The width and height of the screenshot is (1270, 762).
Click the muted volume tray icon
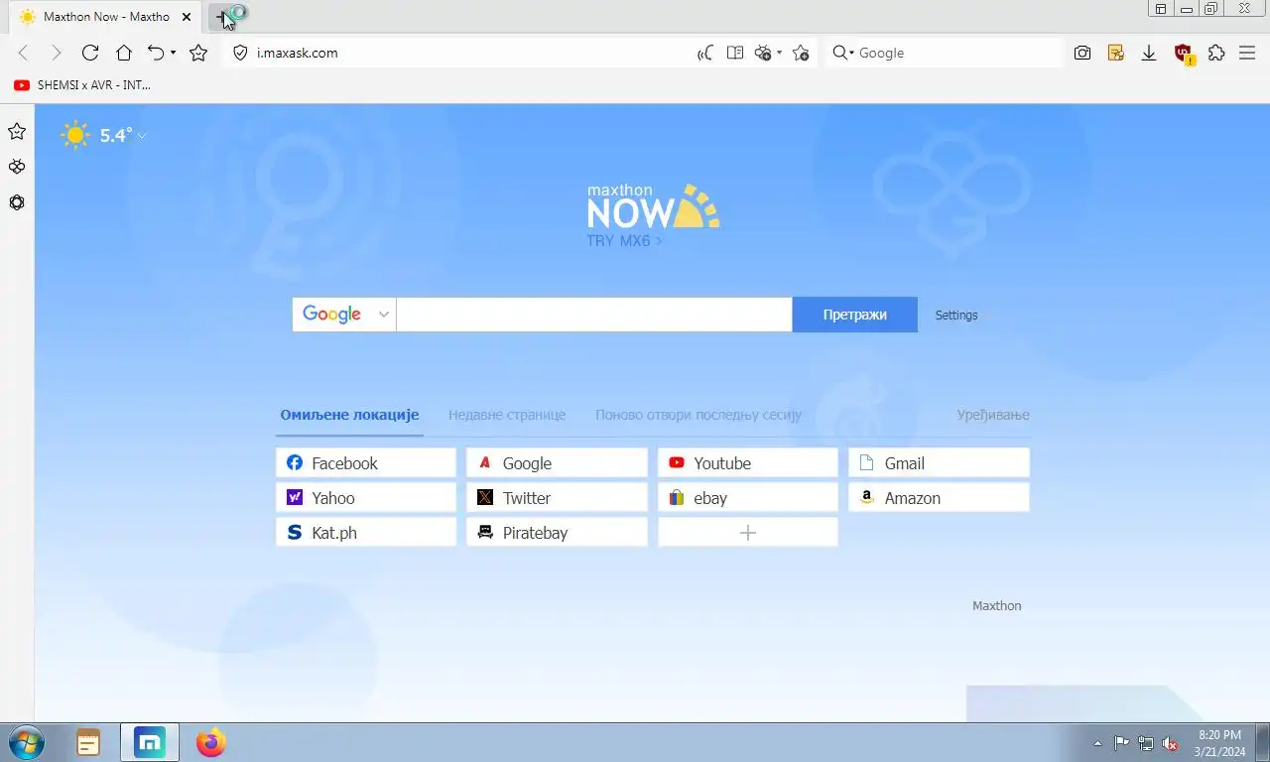1171,743
